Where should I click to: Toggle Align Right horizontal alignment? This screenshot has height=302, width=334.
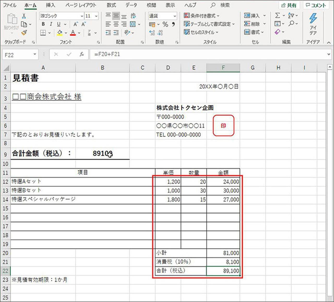tap(124, 24)
